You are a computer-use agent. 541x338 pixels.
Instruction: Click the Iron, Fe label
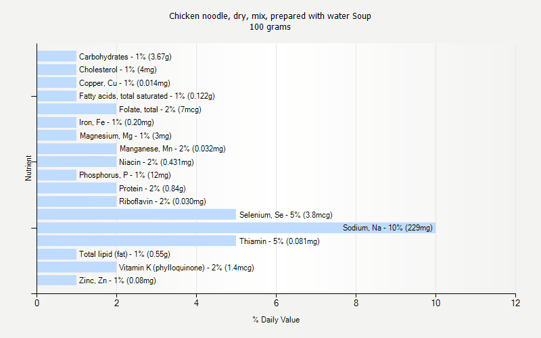point(116,122)
